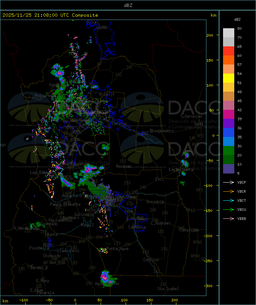Screen dimensions: 256x305
Task: Click the pink VBBB arrow icon
Action: (228, 219)
